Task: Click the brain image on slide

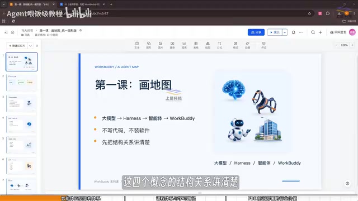Action: pos(234,89)
